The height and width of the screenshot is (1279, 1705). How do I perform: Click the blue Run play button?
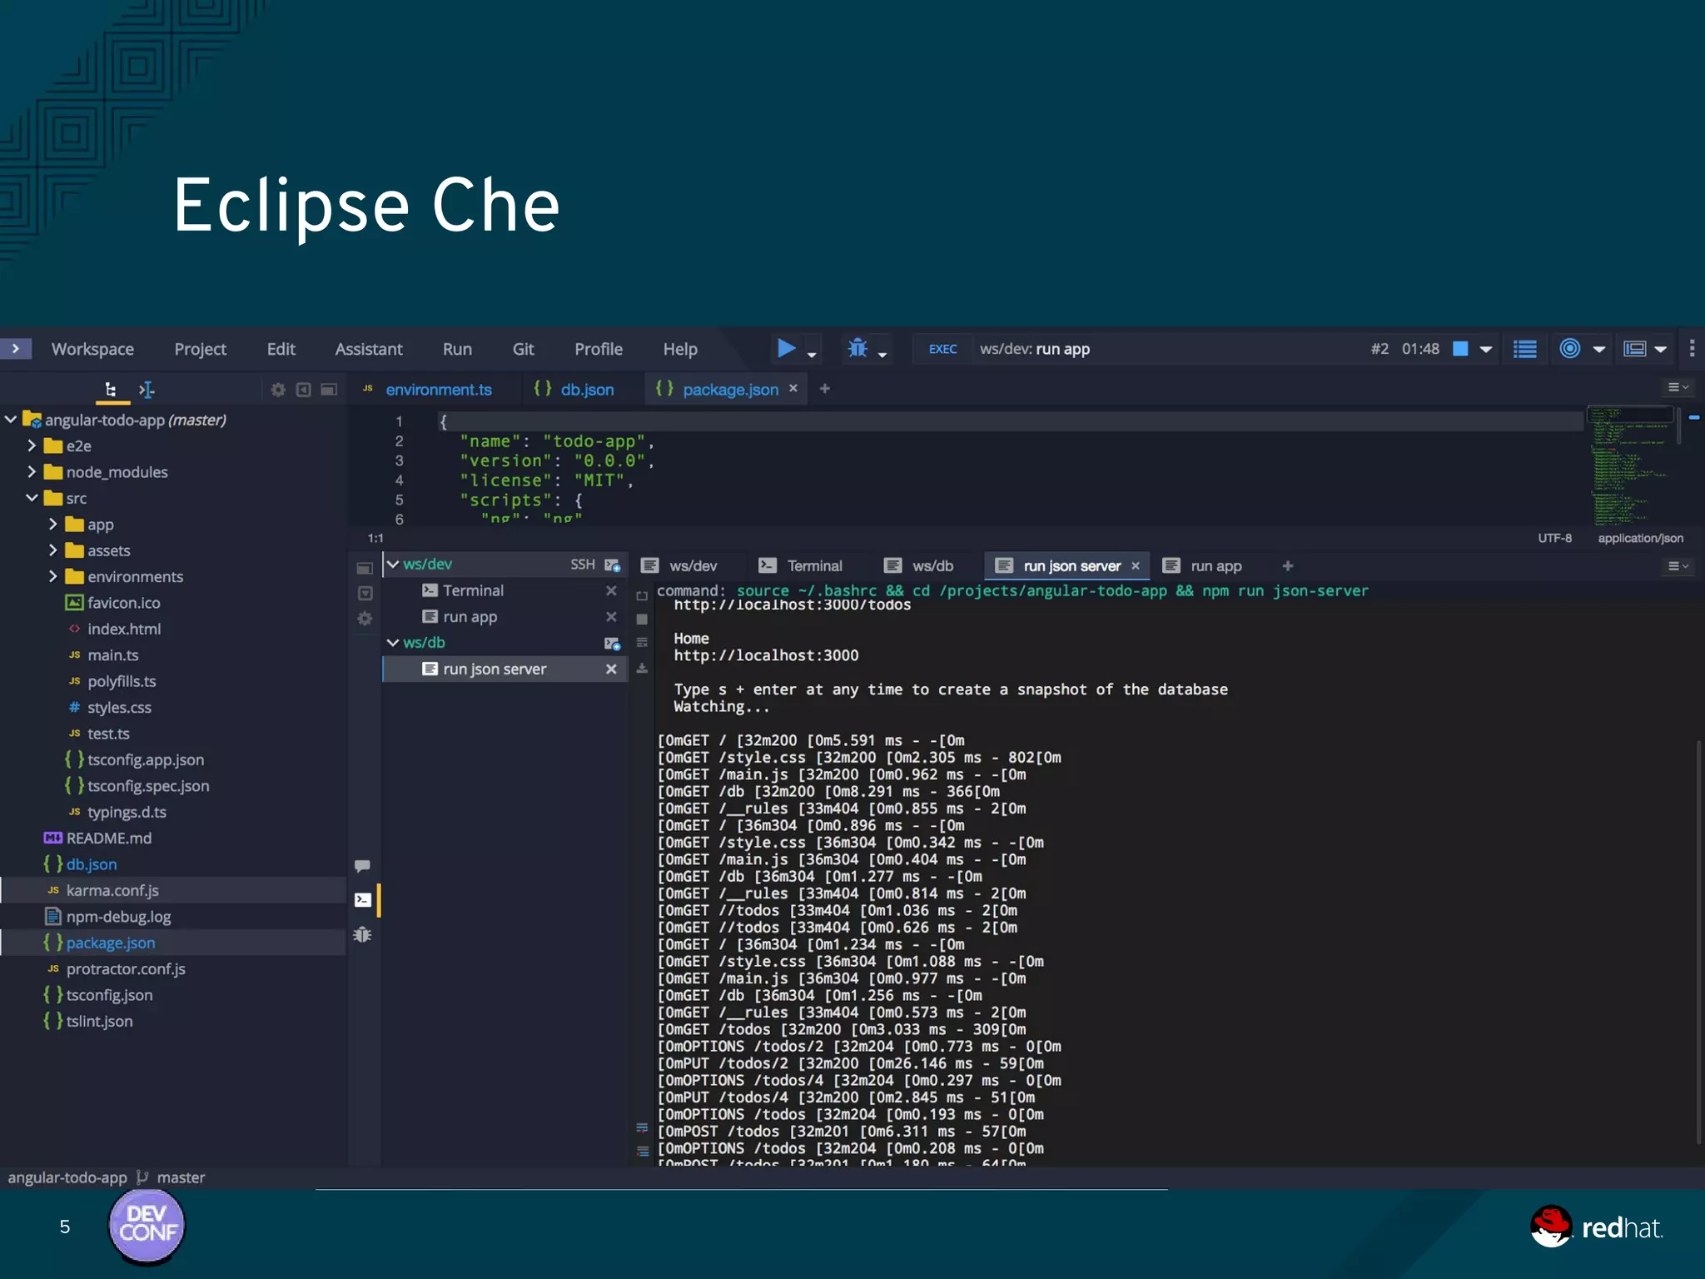click(785, 348)
